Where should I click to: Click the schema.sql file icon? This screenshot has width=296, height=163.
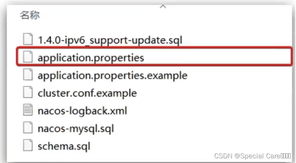28,145
